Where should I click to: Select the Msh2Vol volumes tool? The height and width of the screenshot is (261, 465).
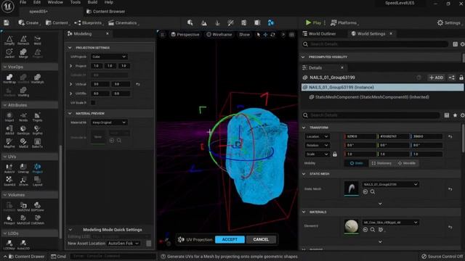point(23,207)
